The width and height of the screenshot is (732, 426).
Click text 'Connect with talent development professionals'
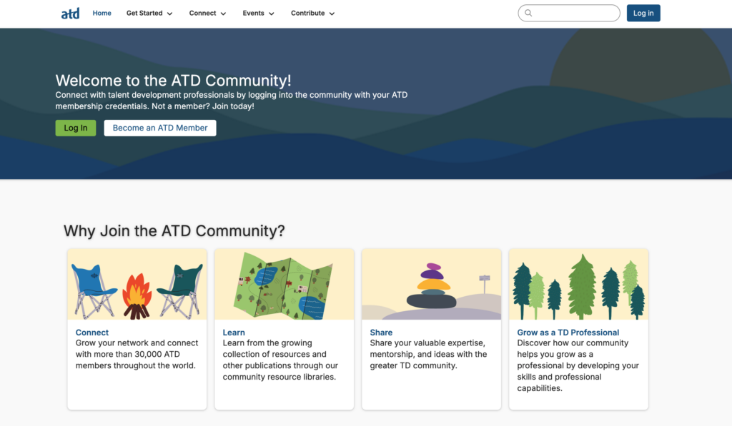[144, 95]
